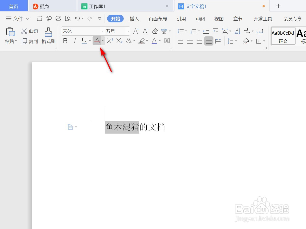Select the 正文 body text style
The width and height of the screenshot is (306, 229).
click(283, 36)
